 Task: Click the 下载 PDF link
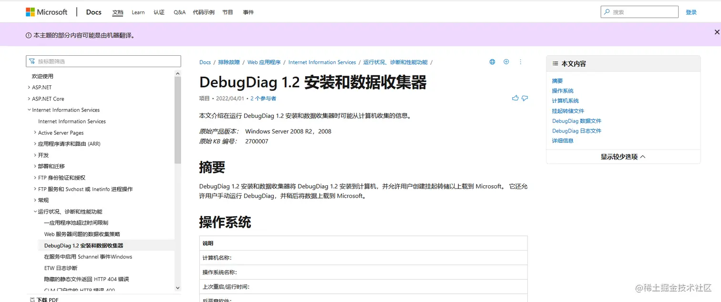47,300
